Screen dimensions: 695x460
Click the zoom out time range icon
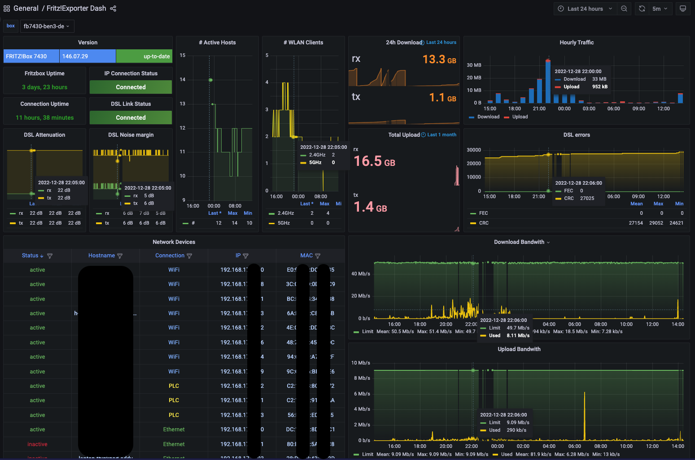pyautogui.click(x=624, y=9)
